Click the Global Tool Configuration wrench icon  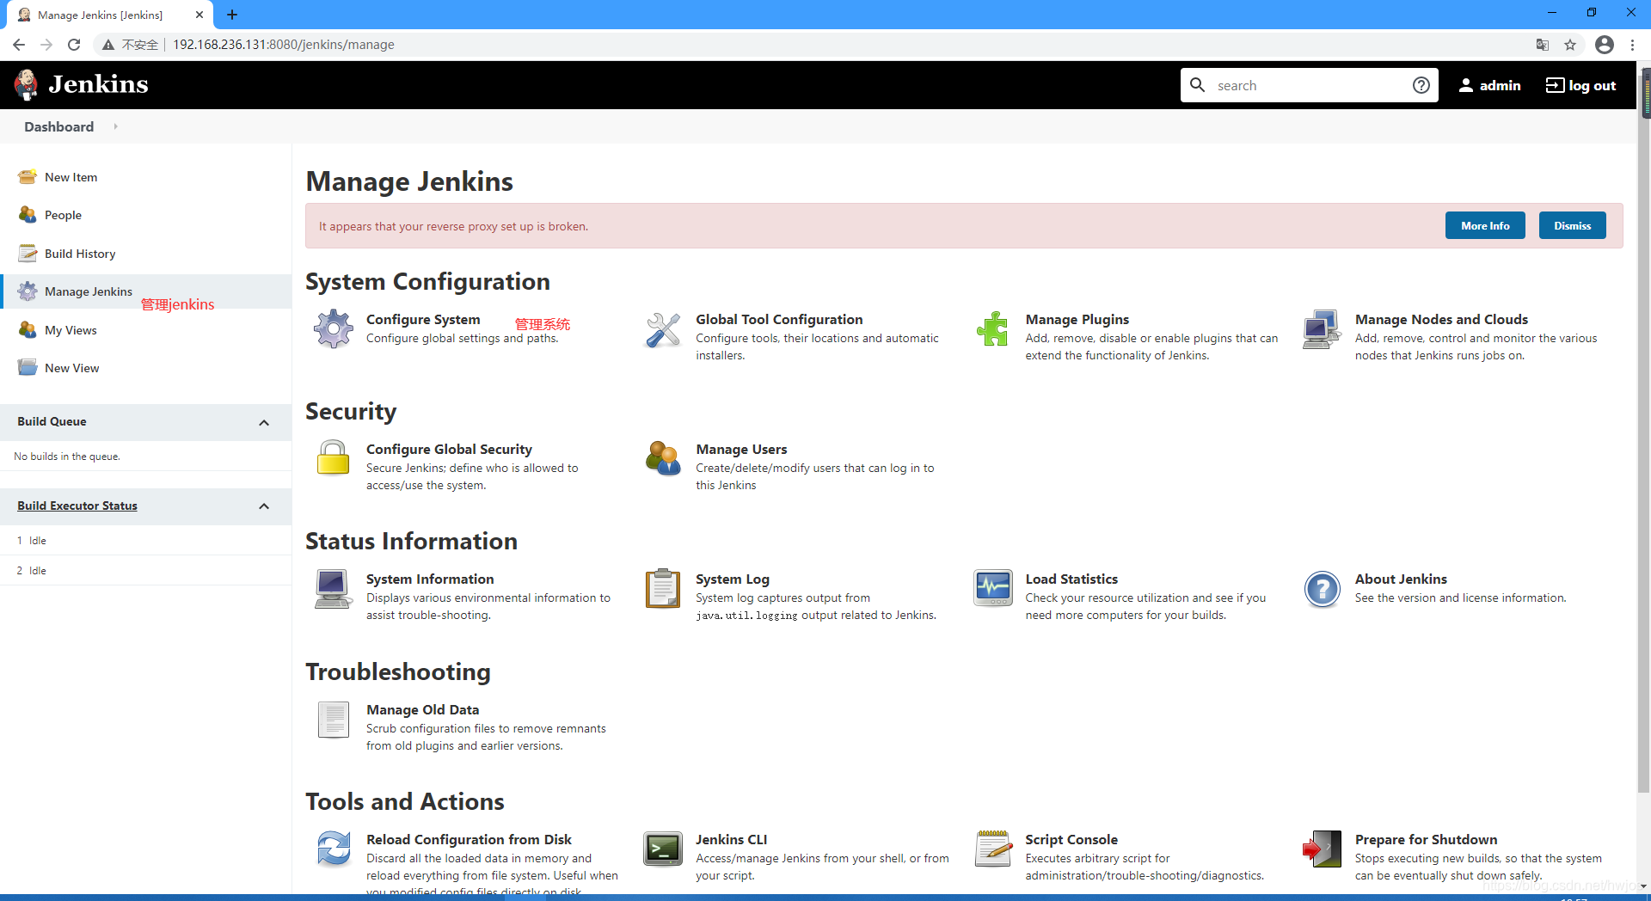pos(663,329)
